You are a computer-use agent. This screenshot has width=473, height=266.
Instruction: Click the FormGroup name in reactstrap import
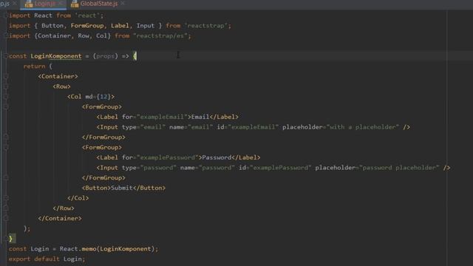(x=87, y=26)
